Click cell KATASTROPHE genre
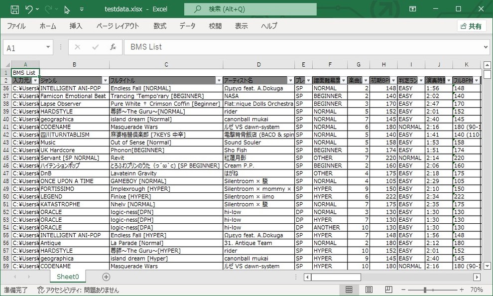493x296 pixels. point(74,204)
